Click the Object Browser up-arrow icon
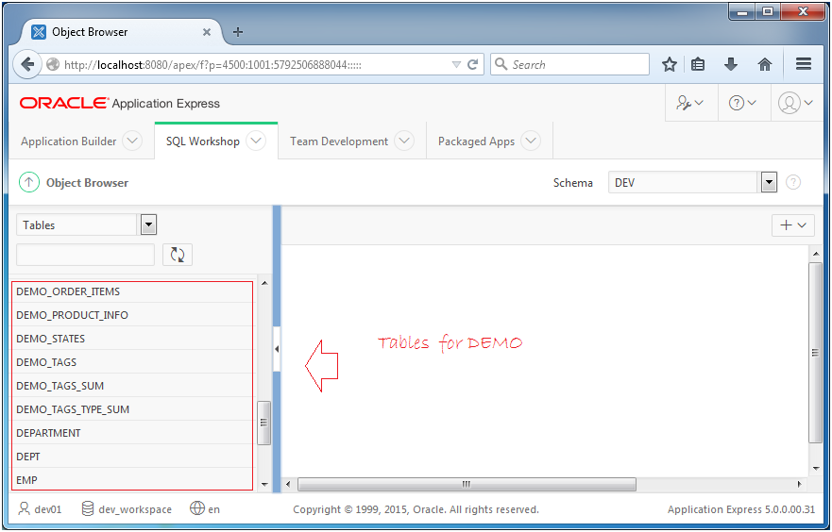 pos(29,182)
